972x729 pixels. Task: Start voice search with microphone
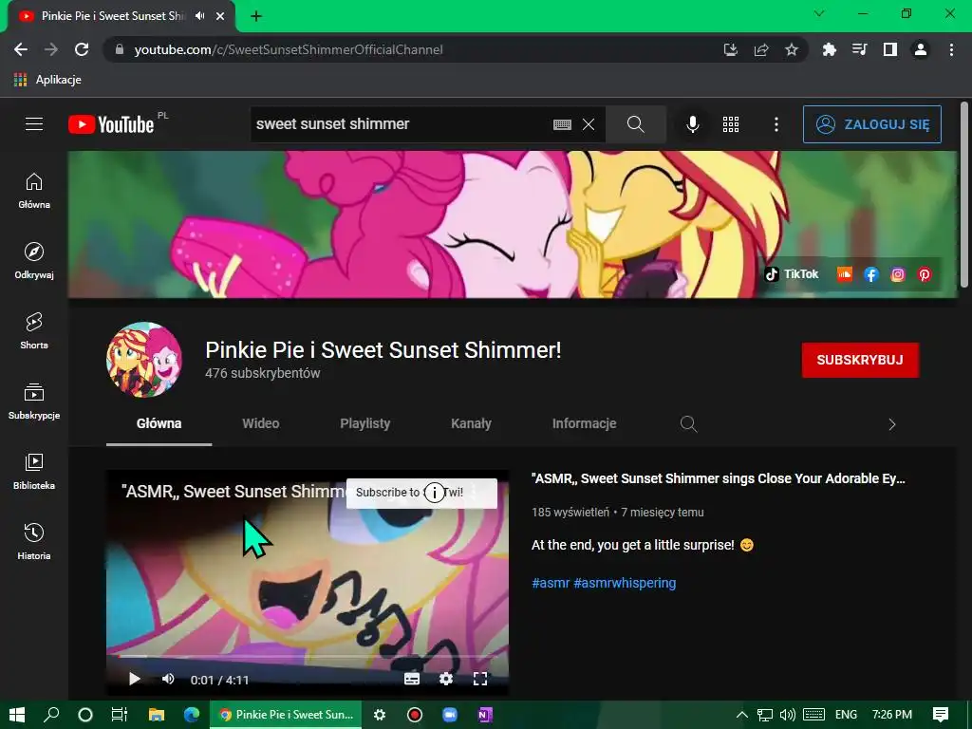pyautogui.click(x=693, y=124)
